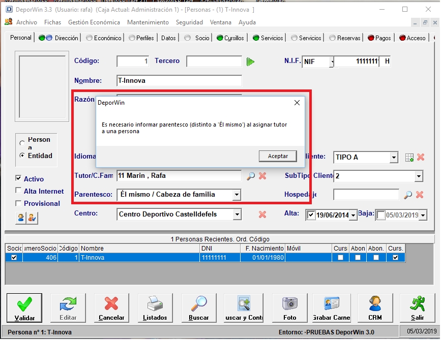The width and height of the screenshot is (441, 340).
Task: Close the DeporWin message dialog
Action: pos(297,103)
